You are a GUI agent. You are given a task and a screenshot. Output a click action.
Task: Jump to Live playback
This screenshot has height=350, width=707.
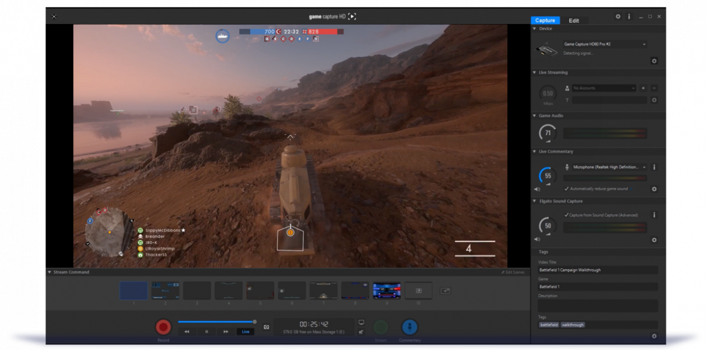[x=246, y=332]
